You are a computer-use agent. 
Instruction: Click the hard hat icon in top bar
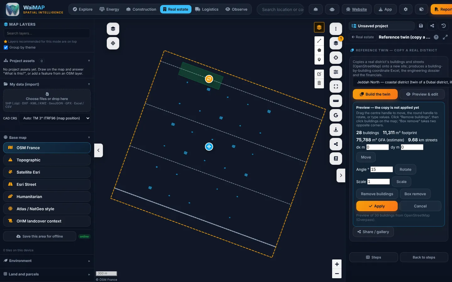(316, 9)
